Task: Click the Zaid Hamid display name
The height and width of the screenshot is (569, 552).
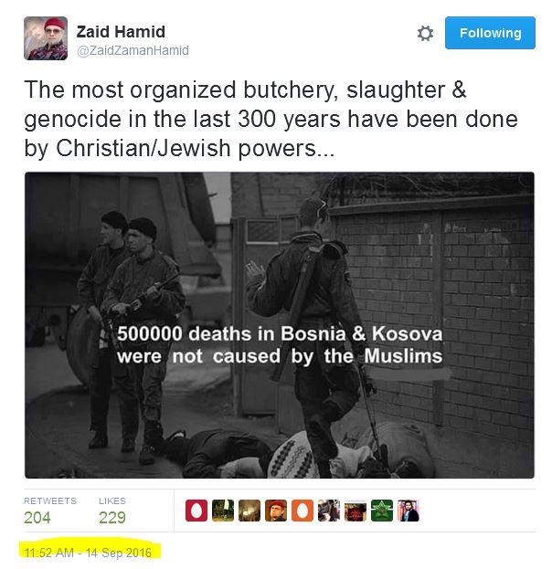Action: pyautogui.click(x=121, y=32)
